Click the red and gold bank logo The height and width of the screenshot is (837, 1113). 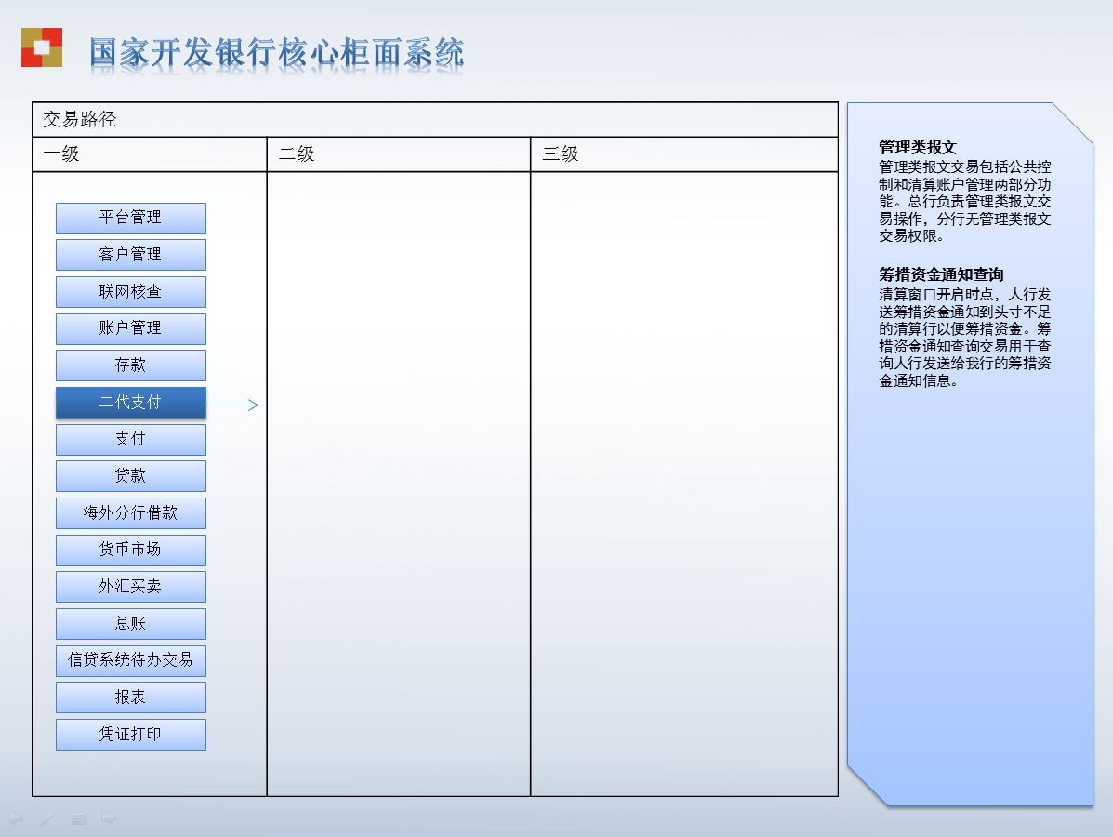(42, 47)
